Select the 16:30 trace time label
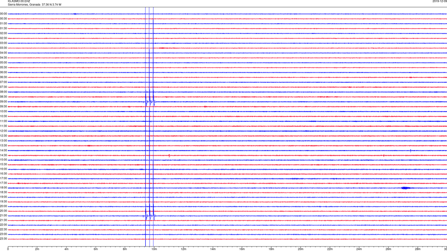Screen dimensions: 447x251 coord(3,173)
